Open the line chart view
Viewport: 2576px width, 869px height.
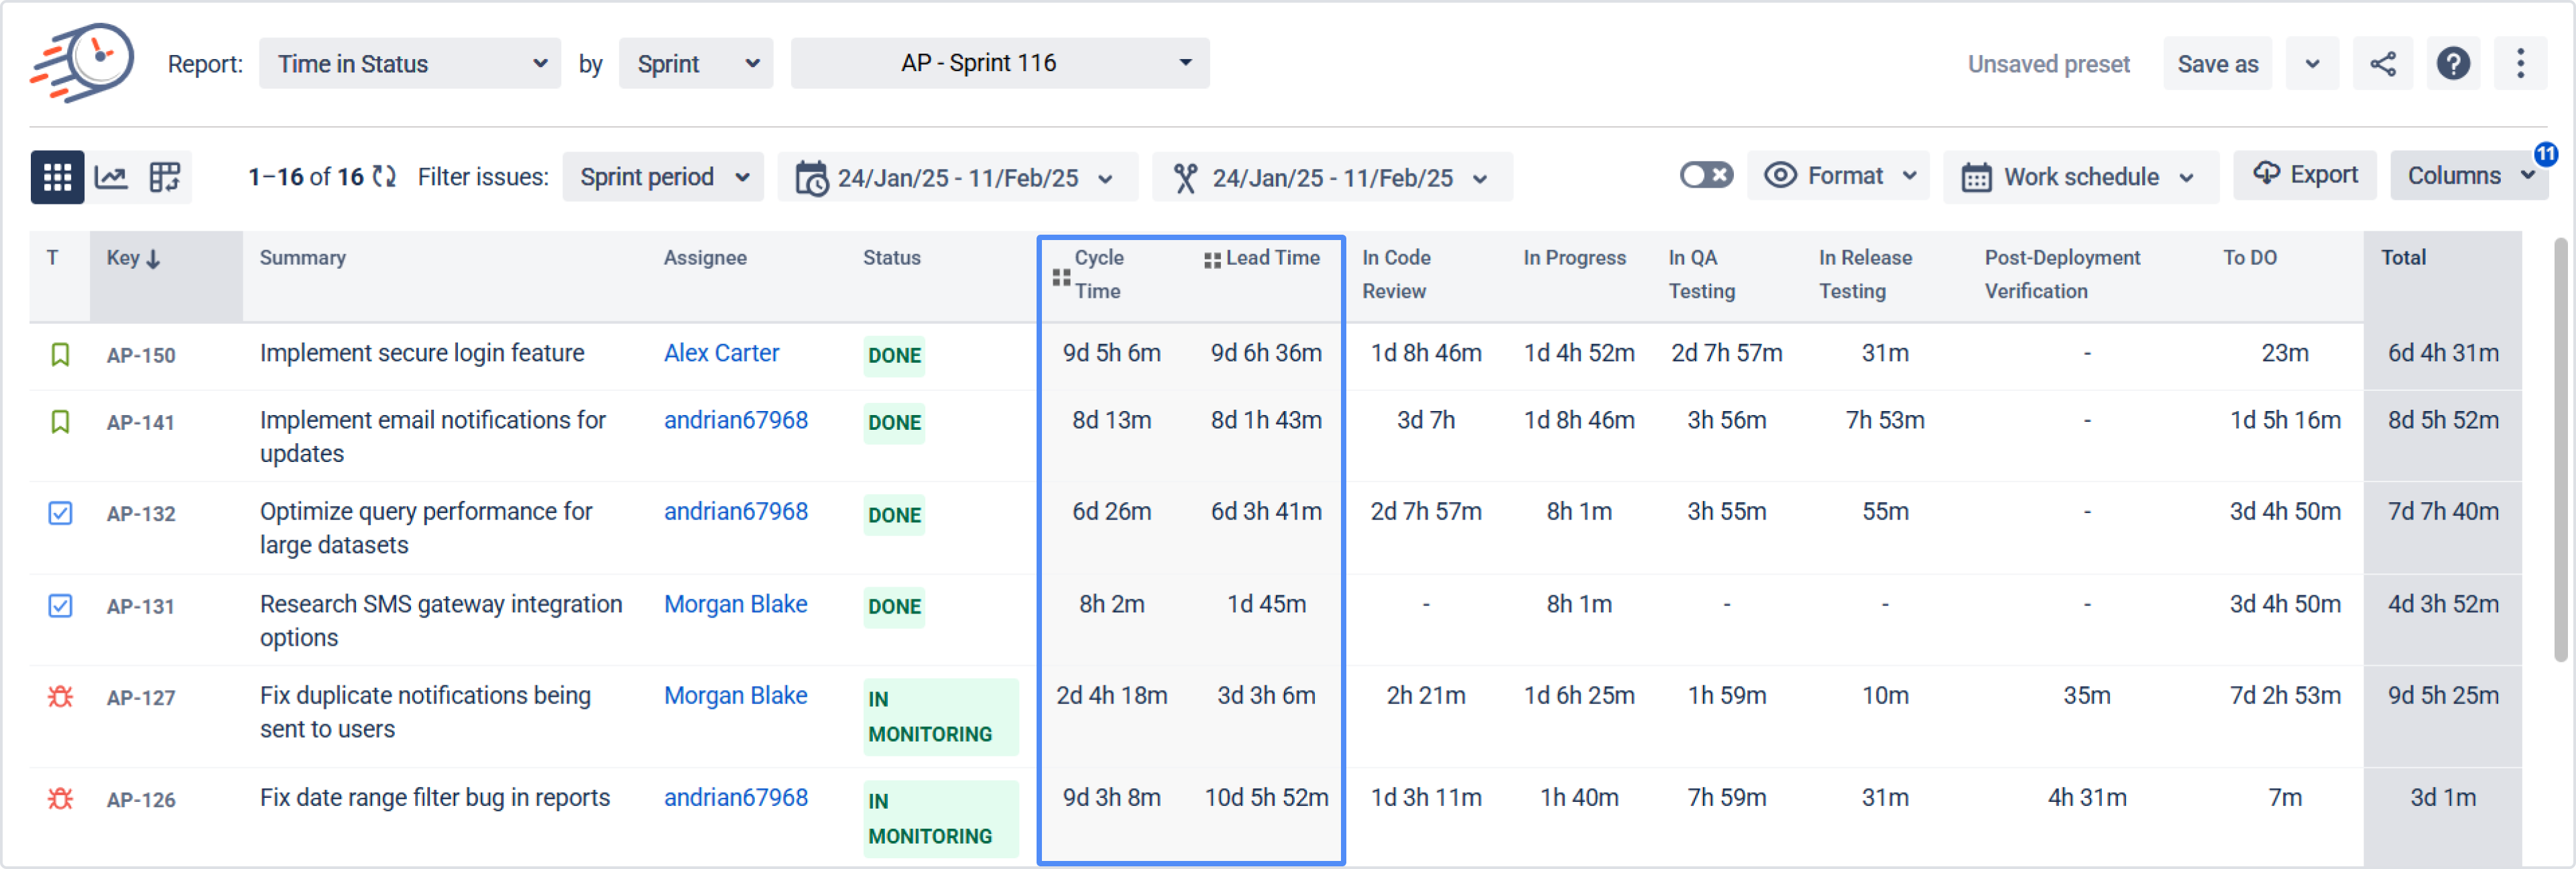(x=110, y=177)
